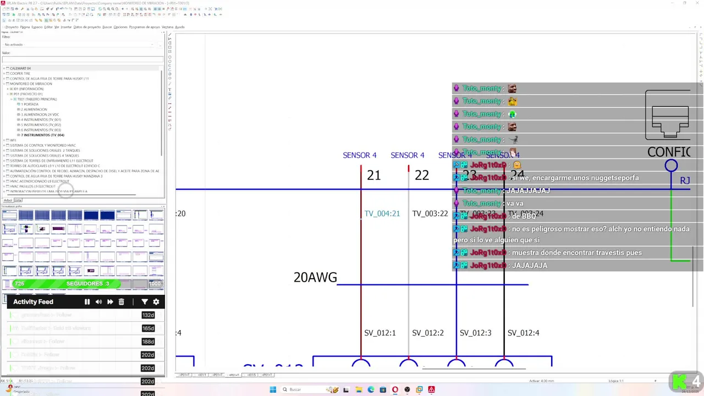Open the Editar menu
The height and width of the screenshot is (396, 704).
pos(48,27)
